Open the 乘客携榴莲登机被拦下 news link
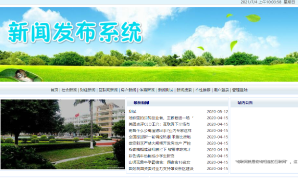The image size is (298, 178). (160, 150)
